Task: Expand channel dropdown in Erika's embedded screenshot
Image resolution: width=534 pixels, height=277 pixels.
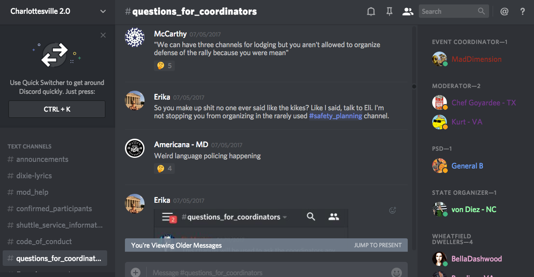Action: tap(285, 217)
